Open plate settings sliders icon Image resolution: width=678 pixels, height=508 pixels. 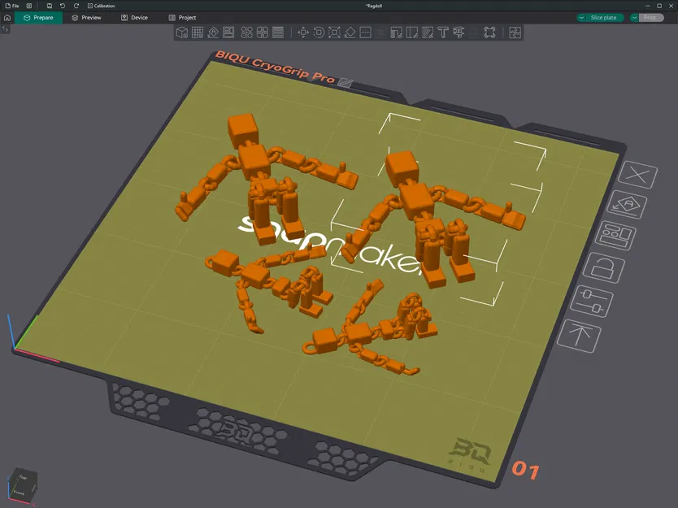click(592, 302)
